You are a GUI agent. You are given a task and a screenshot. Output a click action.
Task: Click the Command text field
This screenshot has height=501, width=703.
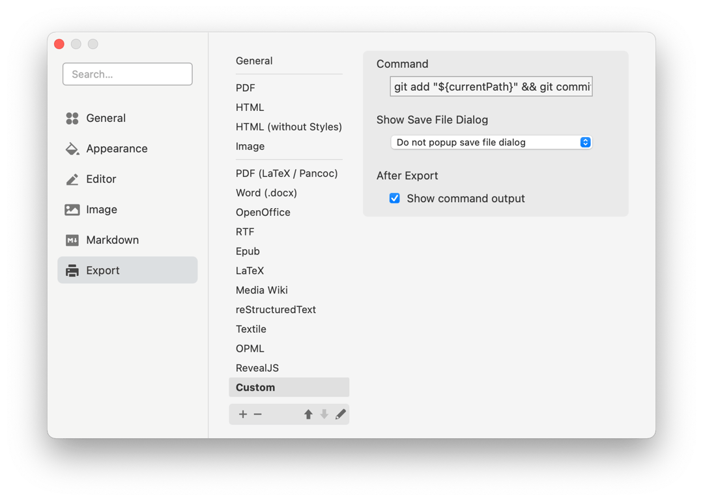click(x=491, y=86)
